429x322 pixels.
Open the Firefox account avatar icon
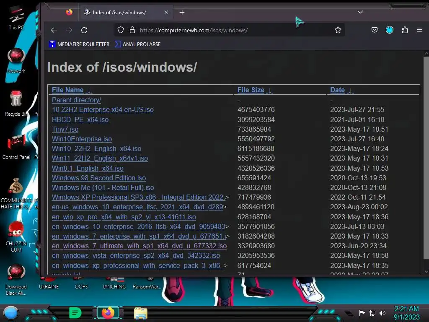389,30
